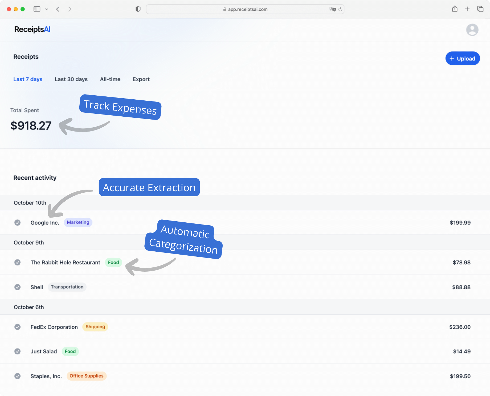This screenshot has width=490, height=396.
Task: Switch to the Last 30 days tab
Action: point(71,79)
